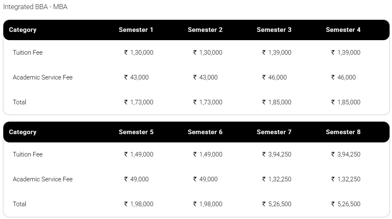Viewport: 392px width, 219px height.
Task: Select Semester 5 total ₹ 1,98,000
Action: pos(139,204)
